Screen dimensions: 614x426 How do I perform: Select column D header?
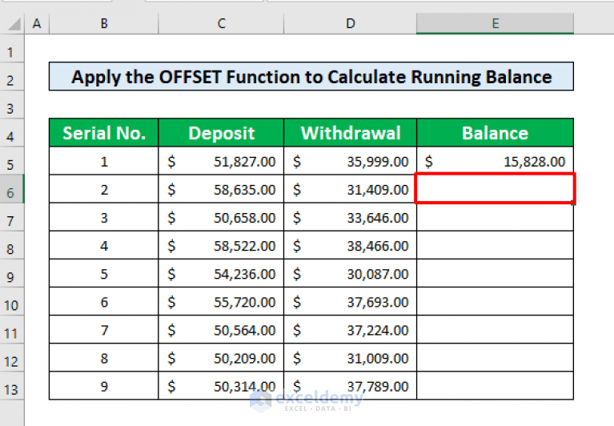tap(351, 23)
